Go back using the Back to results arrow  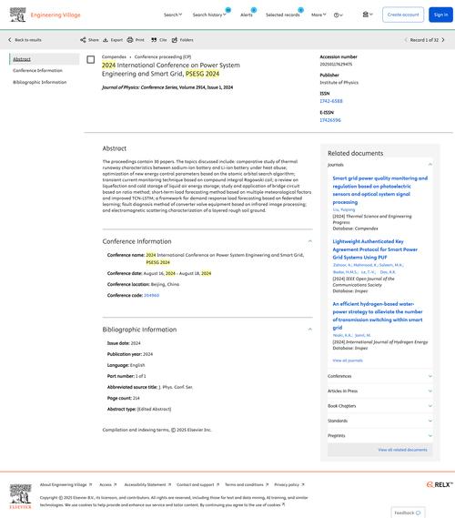(10, 40)
